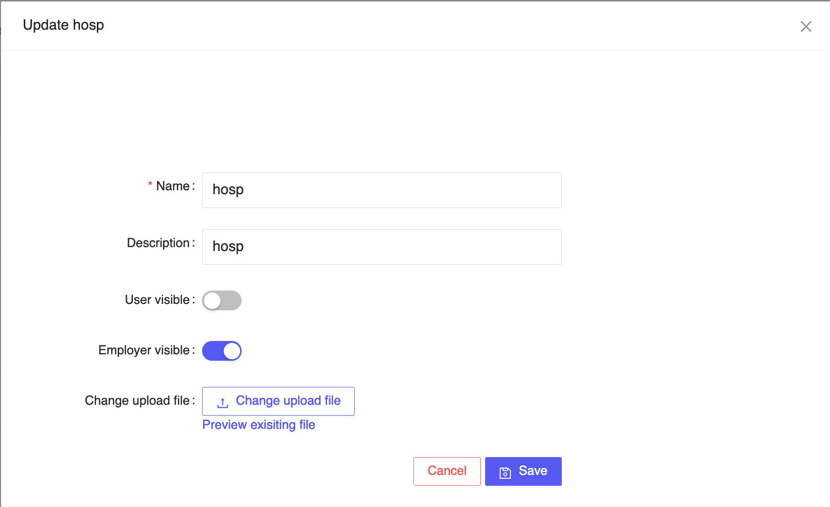830x507 pixels.
Task: Disable the Employer visible switch
Action: pyautogui.click(x=222, y=351)
